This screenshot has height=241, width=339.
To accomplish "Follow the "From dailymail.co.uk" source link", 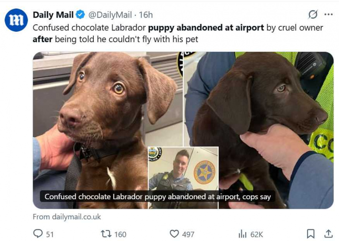I will pyautogui.click(x=67, y=217).
